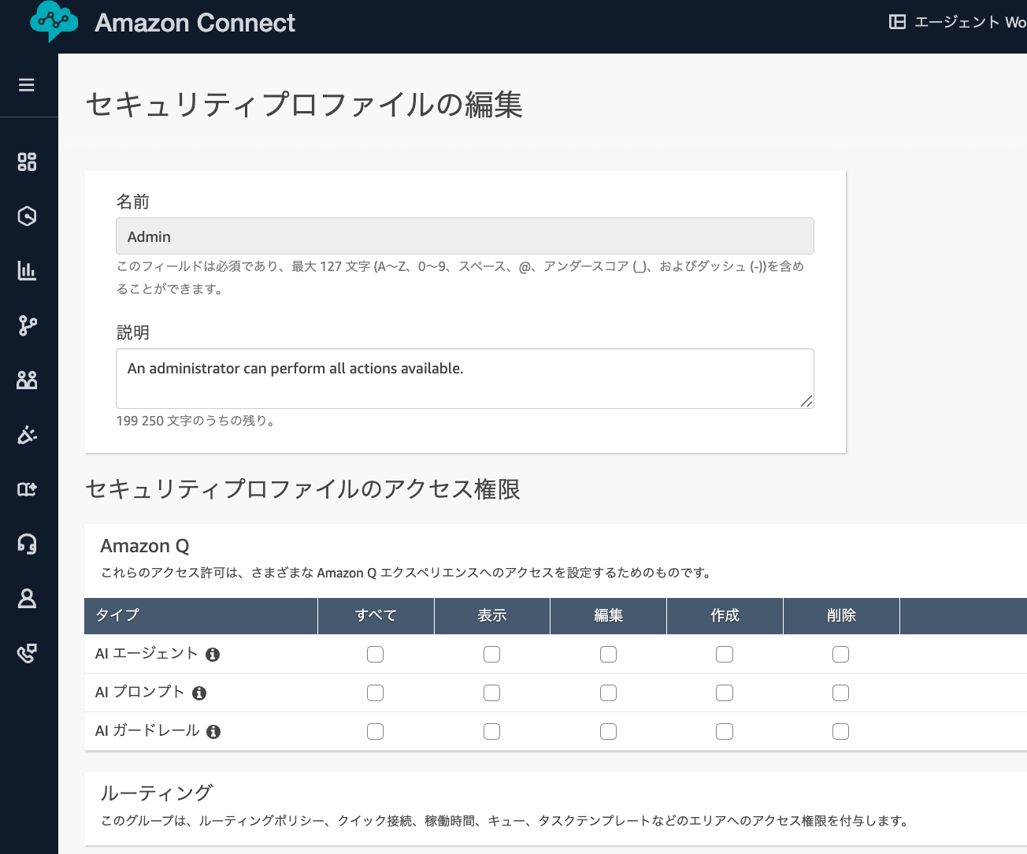Open the headset channels icon in sidebar
The image size is (1027, 854).
tap(27, 544)
